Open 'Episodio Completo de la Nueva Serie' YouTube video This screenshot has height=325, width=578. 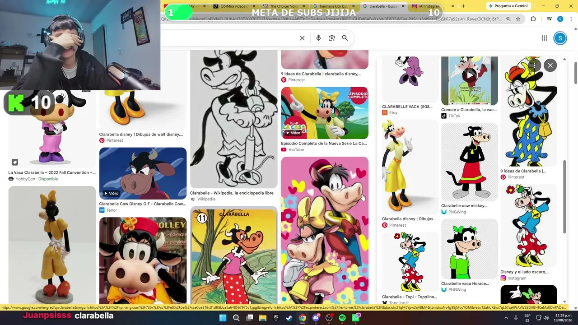click(x=325, y=113)
